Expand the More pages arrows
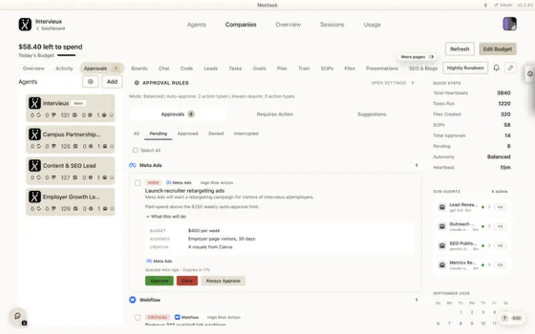This screenshot has width=535, height=334. tap(431, 57)
